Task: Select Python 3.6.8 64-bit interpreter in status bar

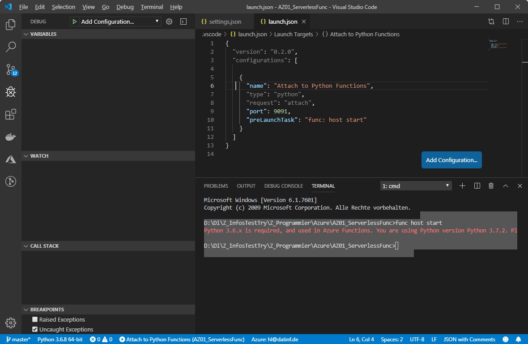Action: pos(60,339)
